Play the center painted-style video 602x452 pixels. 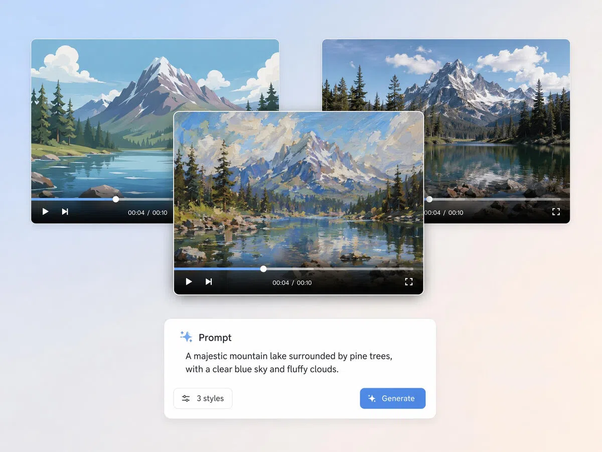pyautogui.click(x=189, y=282)
